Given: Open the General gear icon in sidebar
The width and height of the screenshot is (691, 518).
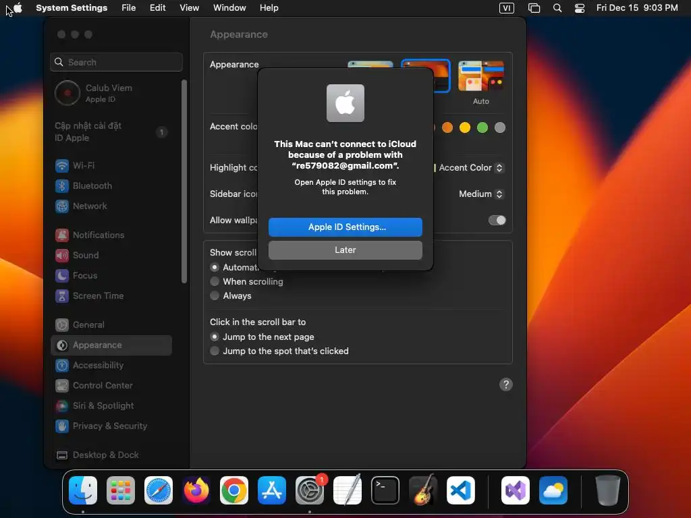Looking at the screenshot, I should (62, 325).
